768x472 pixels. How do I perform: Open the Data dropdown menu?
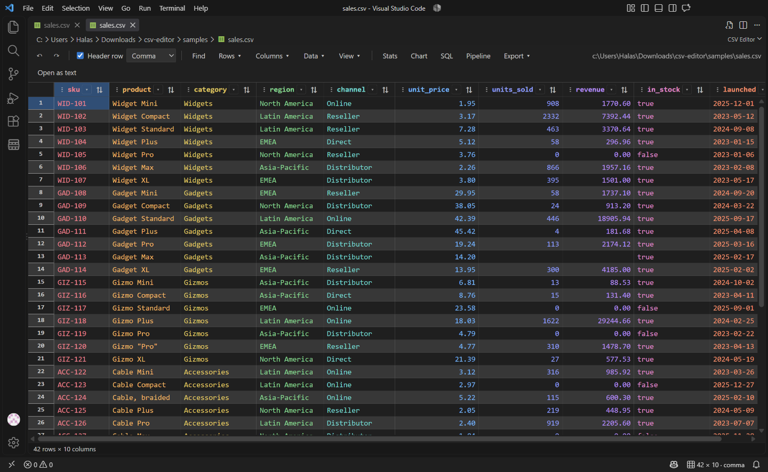[314, 56]
